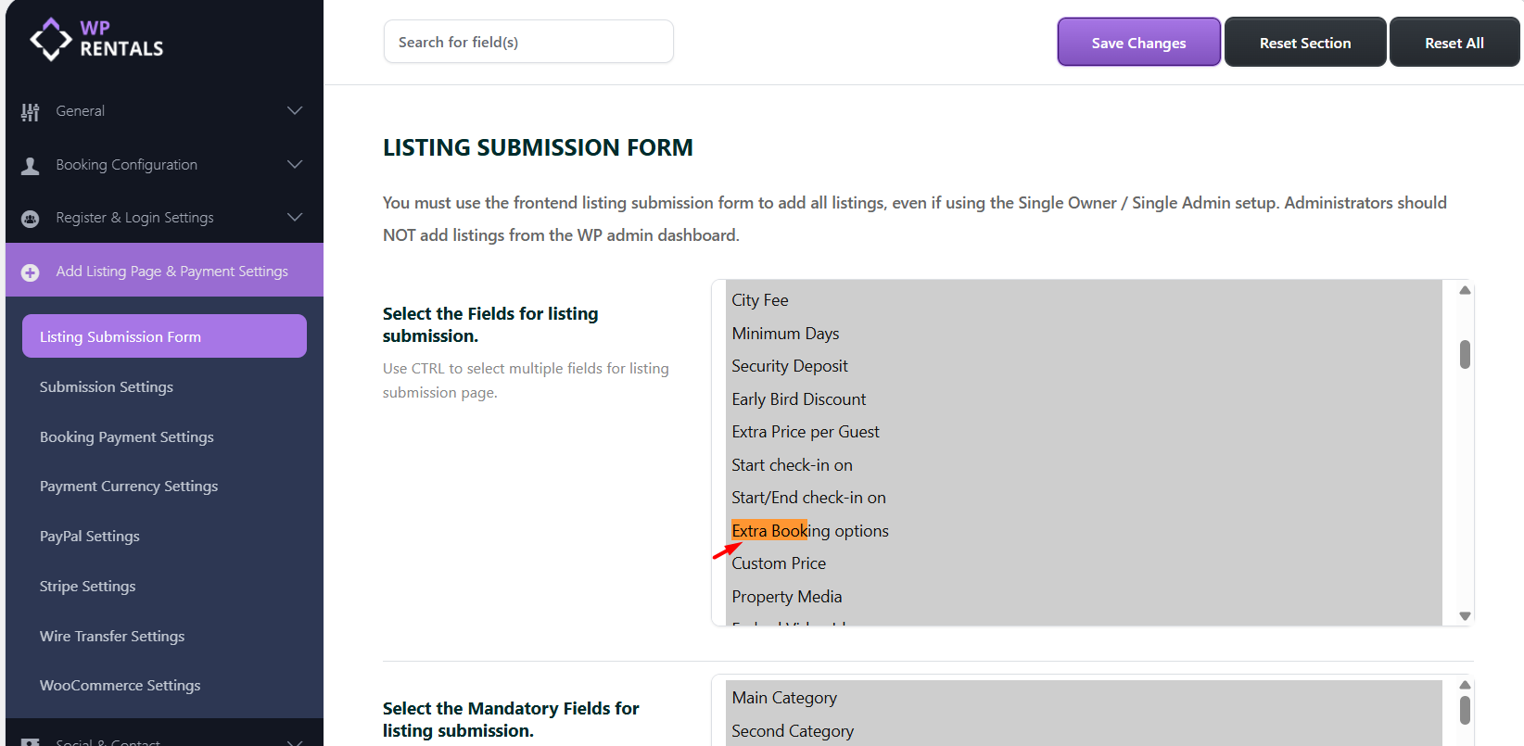Expand the Booking Configuration chevron
1524x746 pixels.
[x=295, y=165]
